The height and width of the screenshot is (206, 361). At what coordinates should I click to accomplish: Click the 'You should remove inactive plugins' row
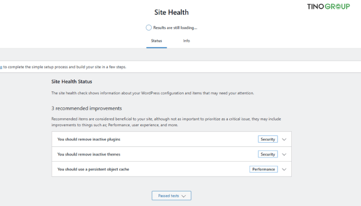[x=172, y=139]
